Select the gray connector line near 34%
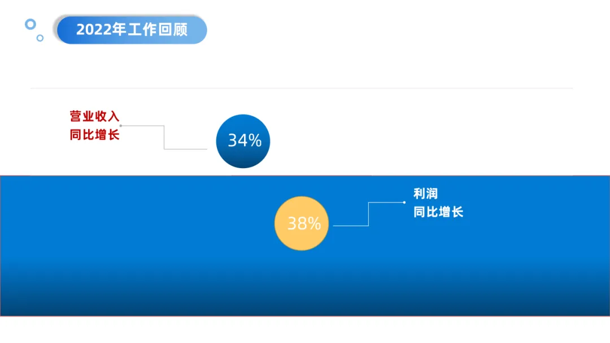This screenshot has width=610, height=343. coord(164,137)
